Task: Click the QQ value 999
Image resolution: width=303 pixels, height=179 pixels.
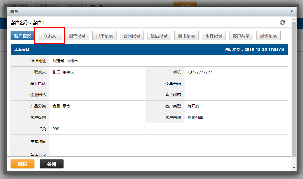Action: [x=56, y=129]
